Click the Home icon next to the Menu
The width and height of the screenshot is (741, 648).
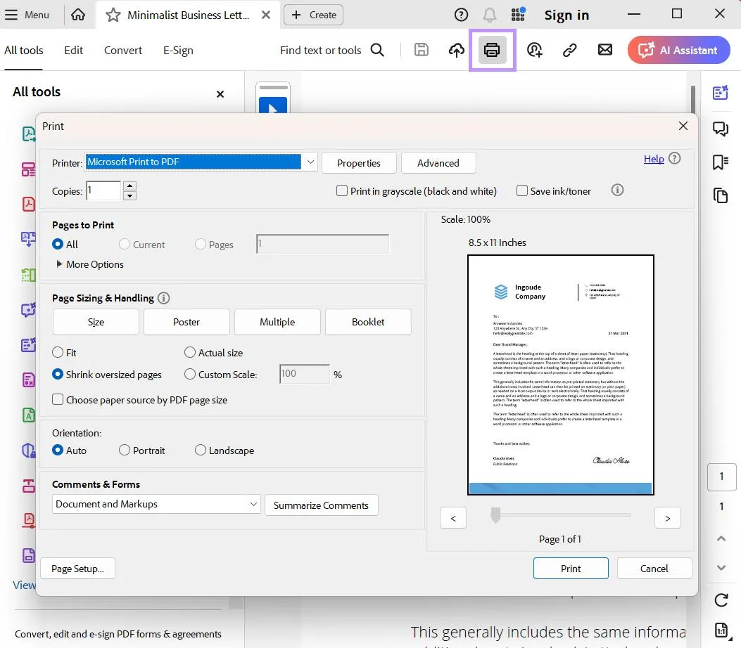[x=78, y=14]
